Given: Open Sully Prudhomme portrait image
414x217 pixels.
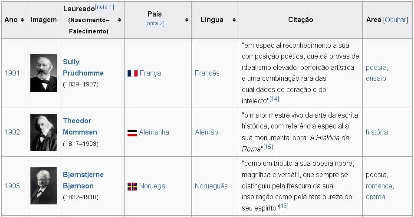Looking at the screenshot, I should [43, 73].
